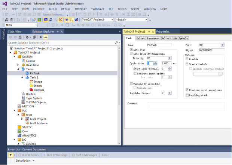232x165 pixels.
Task: Click the Restart TwinCAT Config Mode icon
Action: tap(46, 20)
